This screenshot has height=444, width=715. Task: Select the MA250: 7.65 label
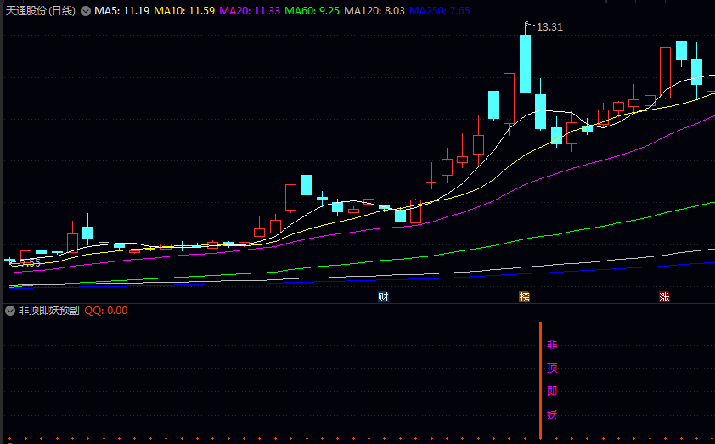[440, 11]
